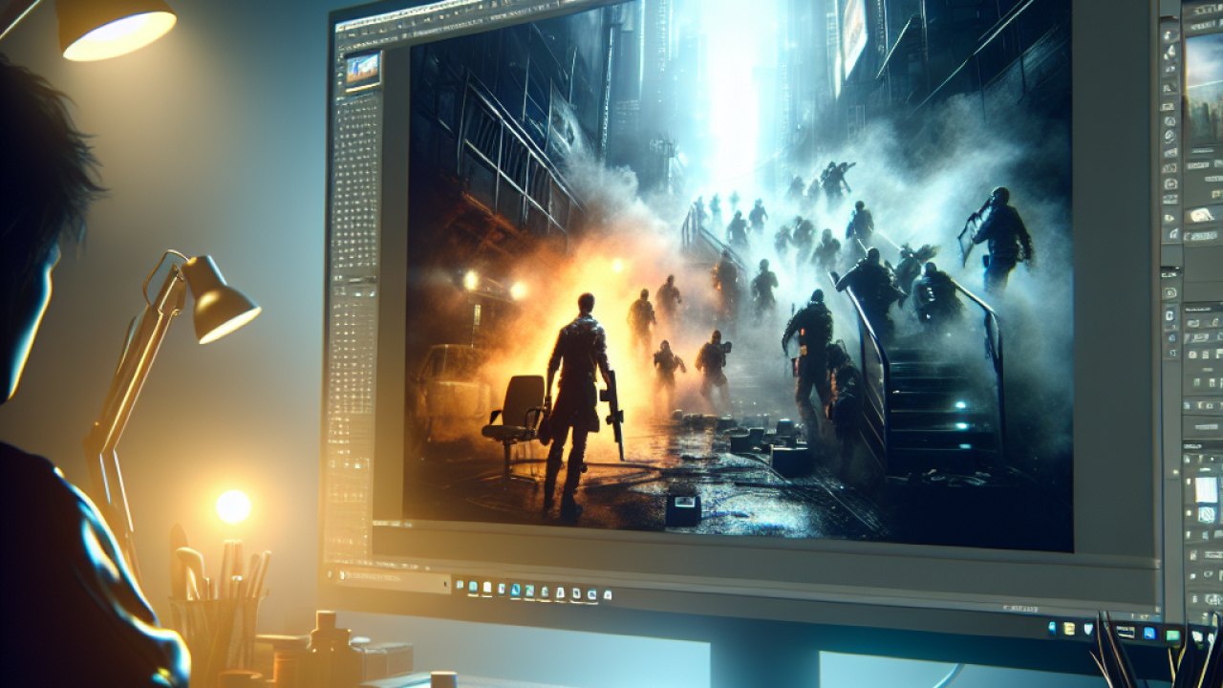Click the first pinned app icon on the taskbar
The height and width of the screenshot is (688, 1223).
pos(461,586)
